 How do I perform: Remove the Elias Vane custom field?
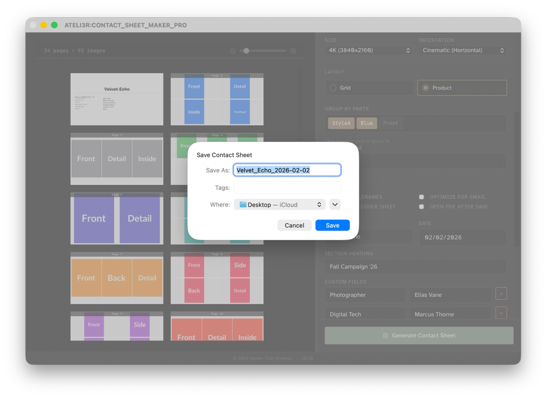(501, 293)
